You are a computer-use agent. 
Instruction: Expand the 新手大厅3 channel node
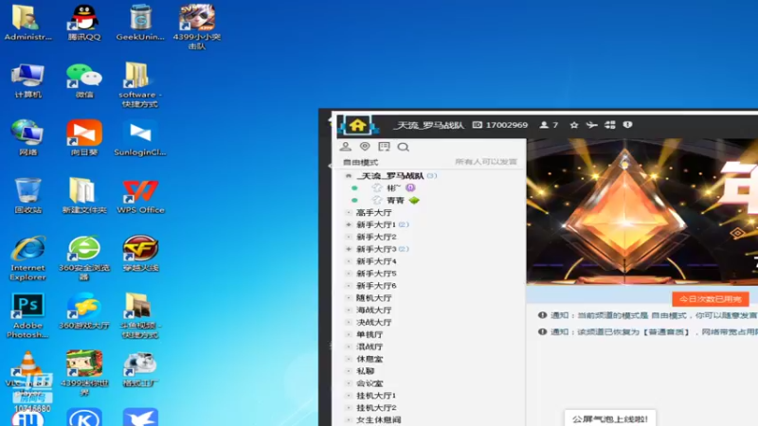pyautogui.click(x=349, y=249)
